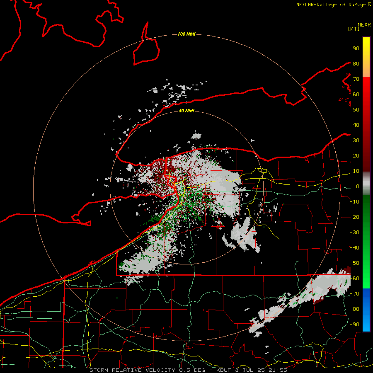Click the 20 value on the velocity scale

(356, 155)
